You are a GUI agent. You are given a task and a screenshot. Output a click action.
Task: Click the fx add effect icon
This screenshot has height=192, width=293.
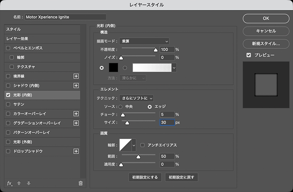pyautogui.click(x=10, y=183)
